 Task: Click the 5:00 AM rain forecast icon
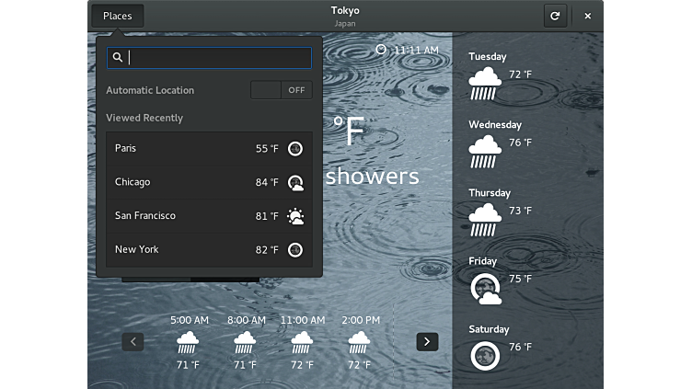coord(188,342)
